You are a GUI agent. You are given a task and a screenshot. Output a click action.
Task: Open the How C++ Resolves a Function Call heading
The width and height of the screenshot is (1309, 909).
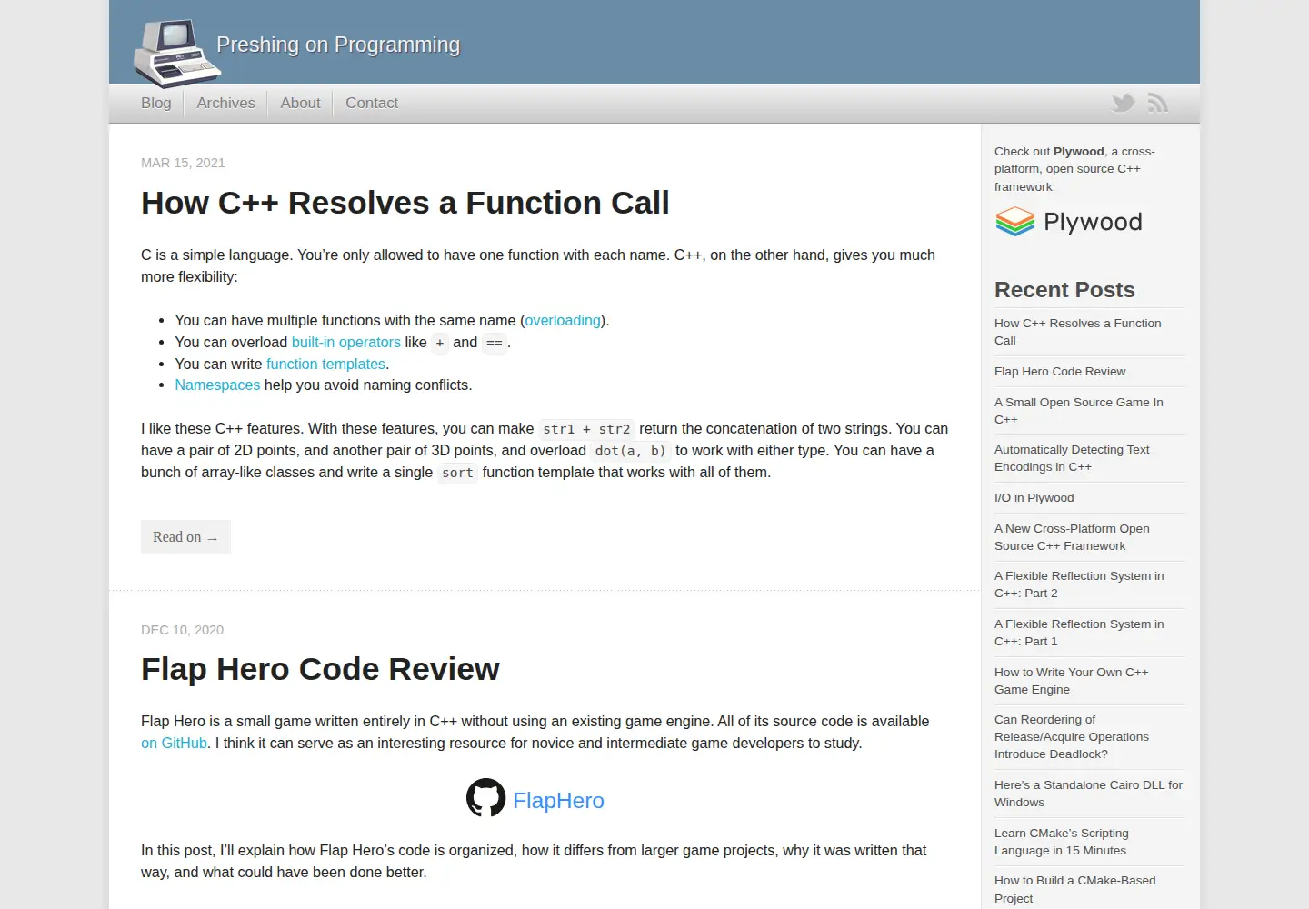(405, 203)
